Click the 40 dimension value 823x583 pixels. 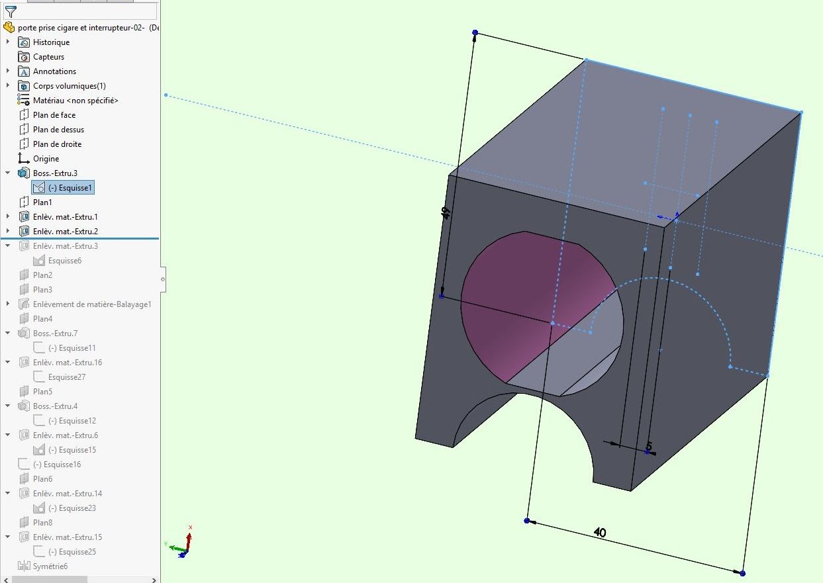(x=600, y=533)
